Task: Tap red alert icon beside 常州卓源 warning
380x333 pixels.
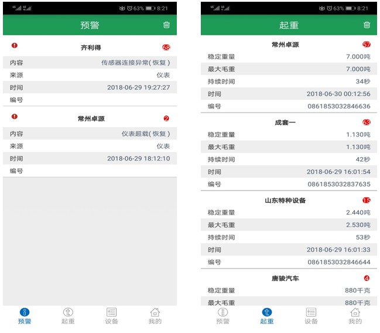Action: pyautogui.click(x=15, y=117)
